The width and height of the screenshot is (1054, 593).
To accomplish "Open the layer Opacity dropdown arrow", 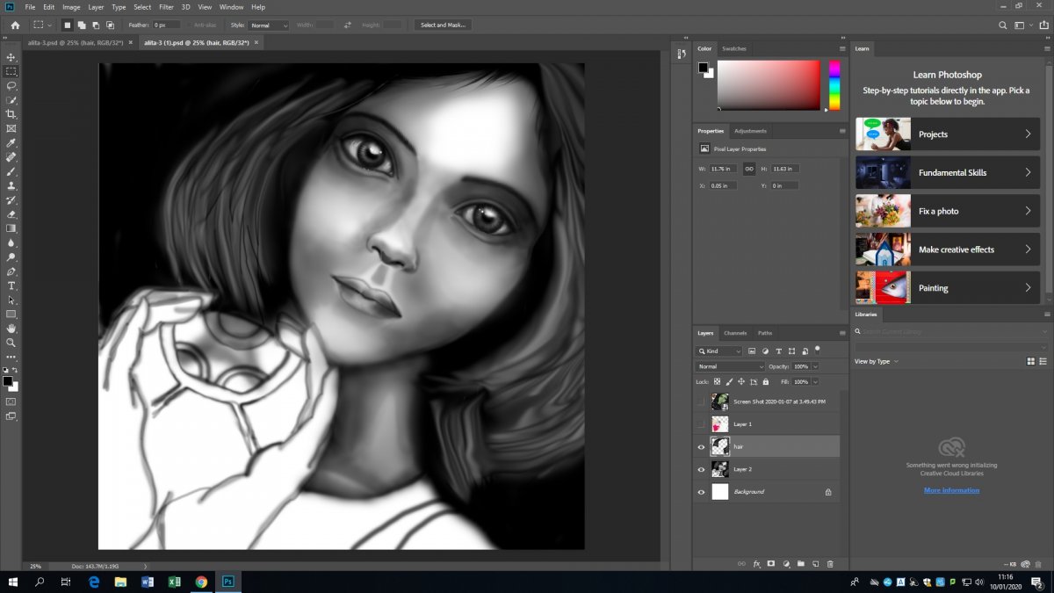I will (816, 366).
